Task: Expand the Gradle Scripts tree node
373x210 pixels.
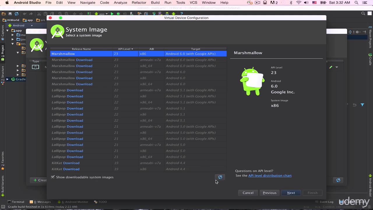Action: tap(8, 79)
